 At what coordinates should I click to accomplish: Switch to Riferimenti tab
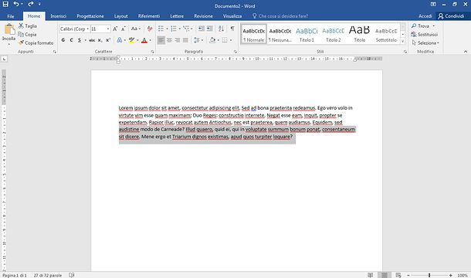149,16
